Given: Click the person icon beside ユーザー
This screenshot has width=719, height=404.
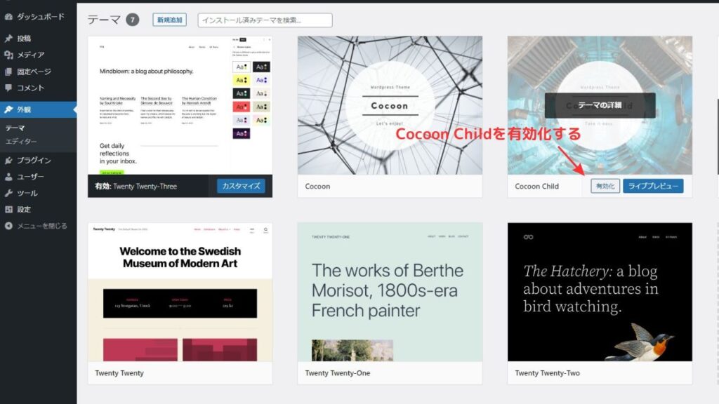Looking at the screenshot, I should pyautogui.click(x=8, y=177).
